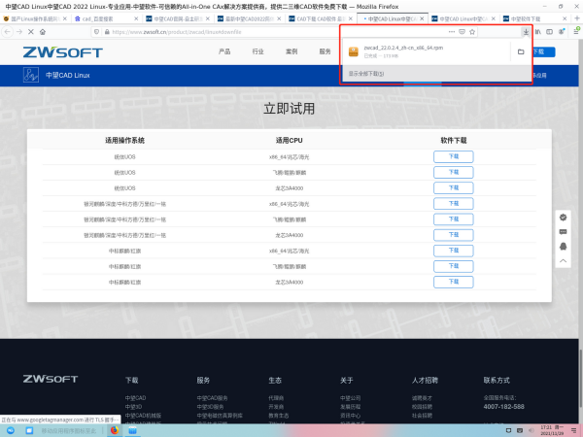The image size is (583, 437).
Task: Open containing folder for downloaded rpm
Action: point(521,51)
